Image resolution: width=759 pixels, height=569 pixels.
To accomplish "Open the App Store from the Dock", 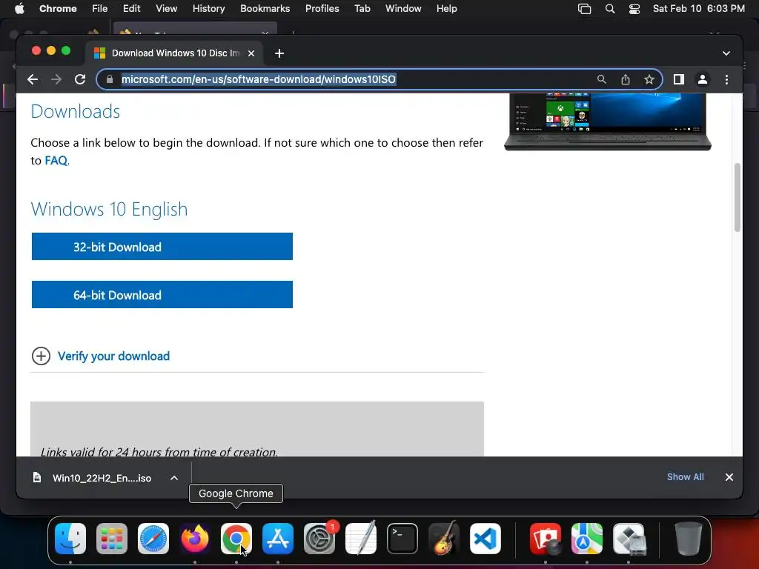I will (278, 539).
